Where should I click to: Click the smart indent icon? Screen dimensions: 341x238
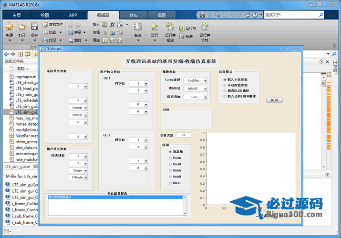click(105, 40)
